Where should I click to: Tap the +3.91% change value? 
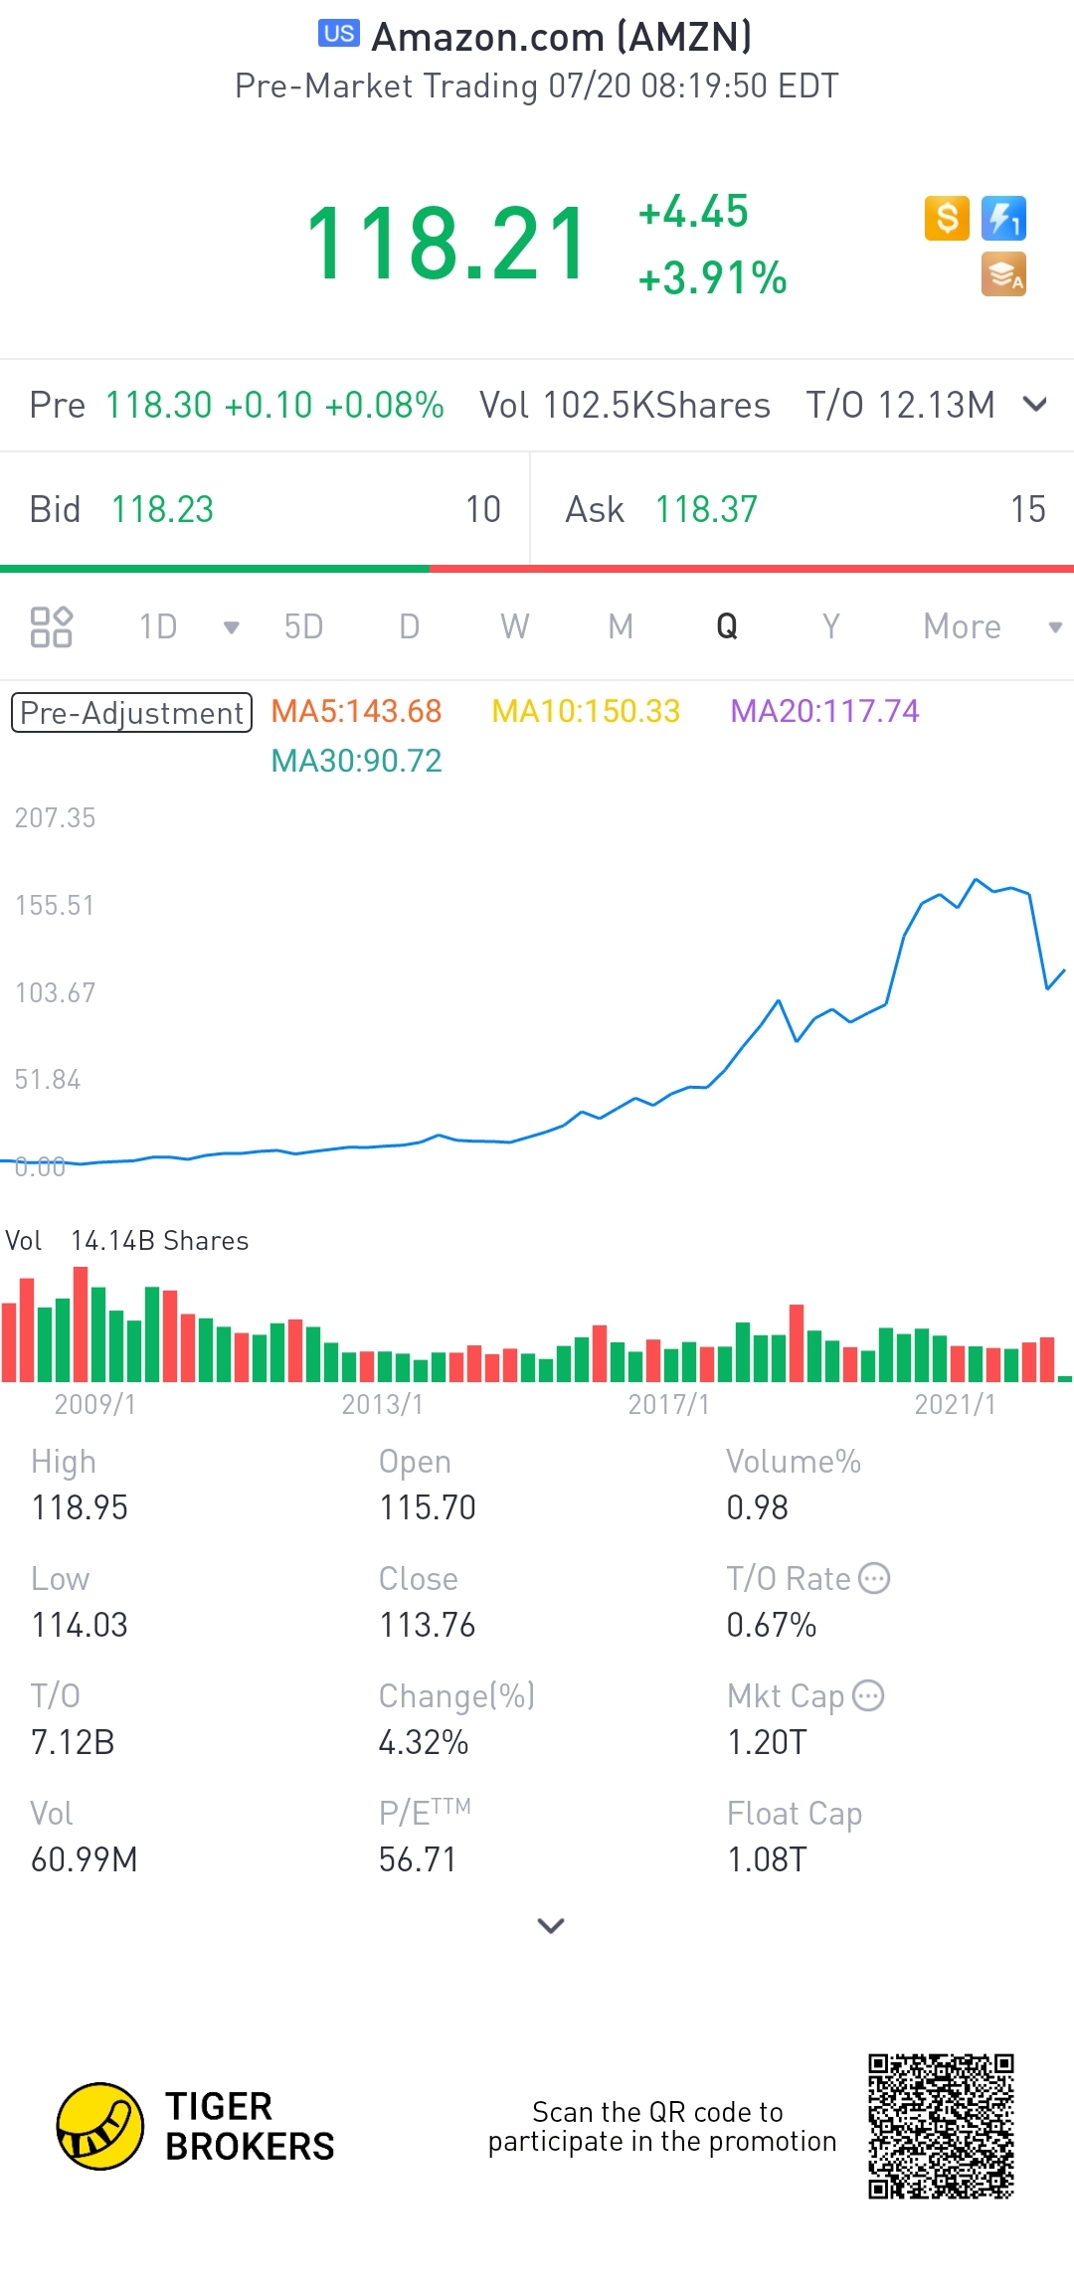coord(712,278)
